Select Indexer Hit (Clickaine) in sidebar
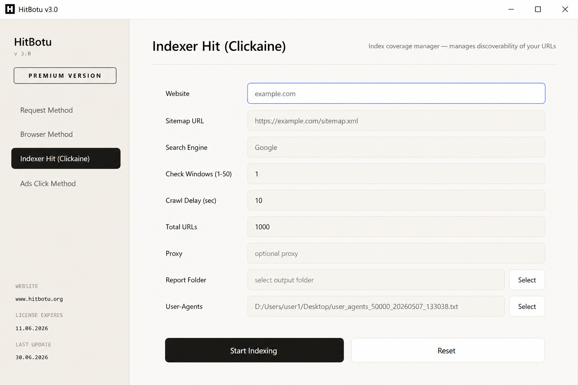Screen dimensions: 578x385 tap(66, 158)
